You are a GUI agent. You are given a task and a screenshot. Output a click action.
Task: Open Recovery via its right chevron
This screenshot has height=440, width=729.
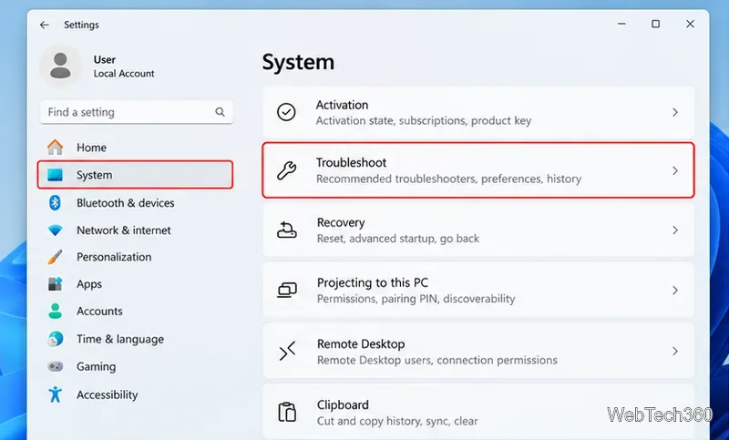[x=675, y=230]
